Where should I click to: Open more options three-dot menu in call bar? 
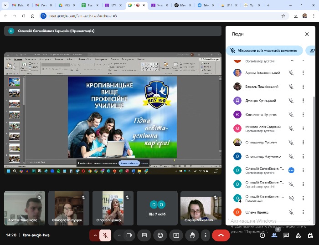(206, 235)
